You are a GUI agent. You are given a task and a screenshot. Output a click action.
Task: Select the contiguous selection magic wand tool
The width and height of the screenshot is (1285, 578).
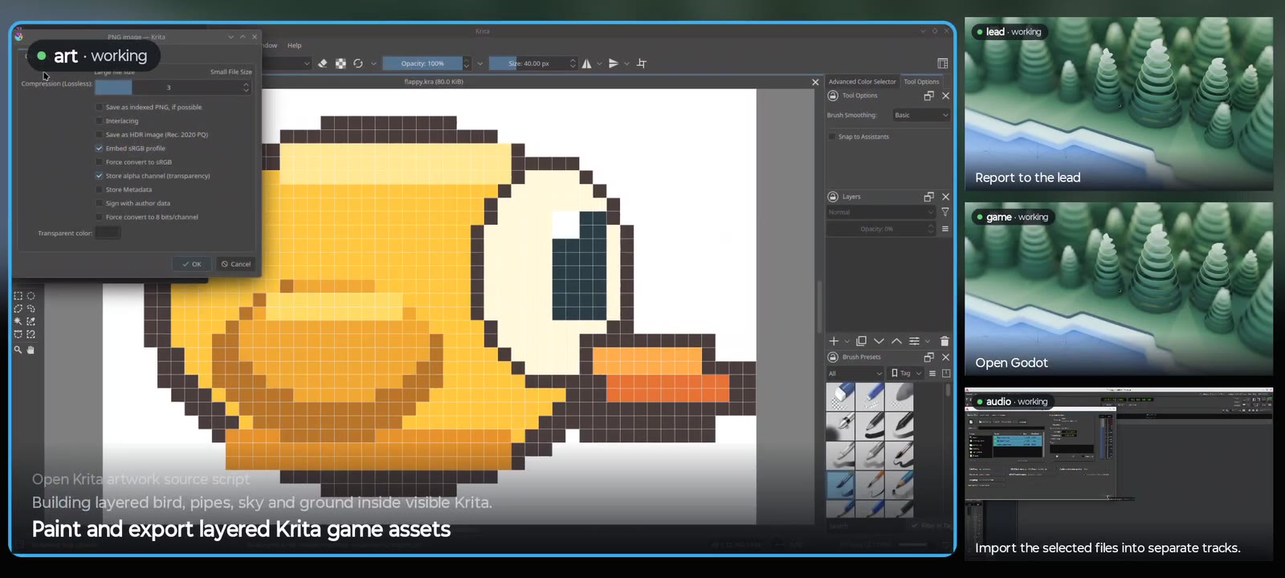[x=18, y=322]
